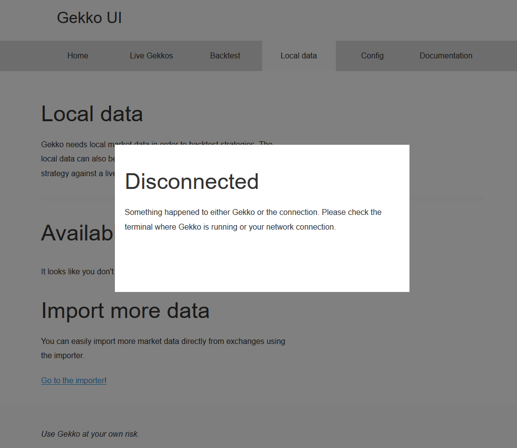Follow the 'Go to the importer!' link
Screen dimensions: 517x448
click(x=74, y=380)
